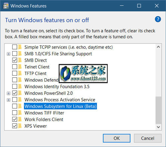Viewport: 166px width, 147px height.
Task: Confirm changes with the OK button
Action: click(117, 138)
